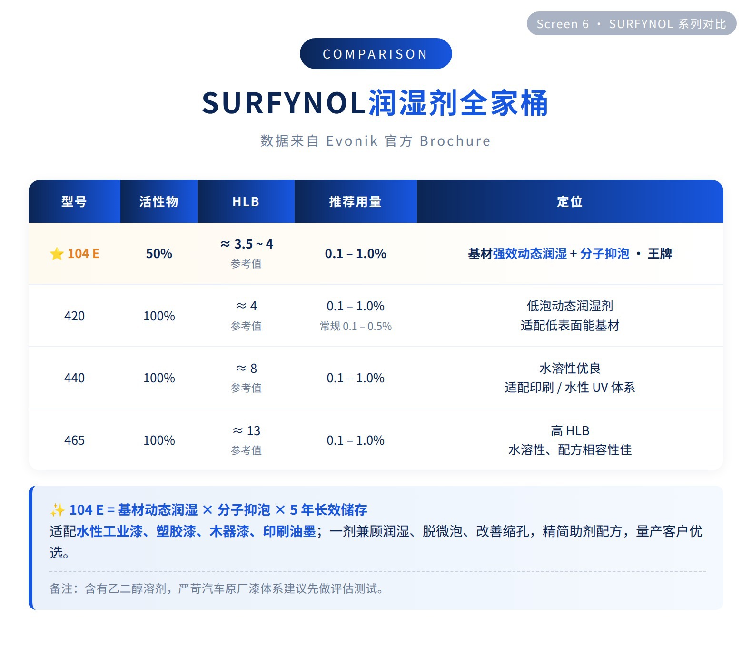Click the HLB column header
The image size is (752, 648).
pos(246,201)
